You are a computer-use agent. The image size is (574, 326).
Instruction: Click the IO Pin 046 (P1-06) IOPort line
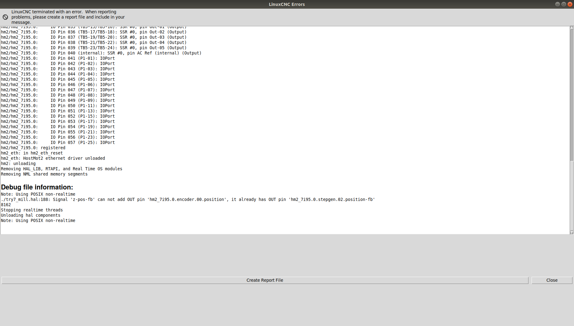(58, 85)
